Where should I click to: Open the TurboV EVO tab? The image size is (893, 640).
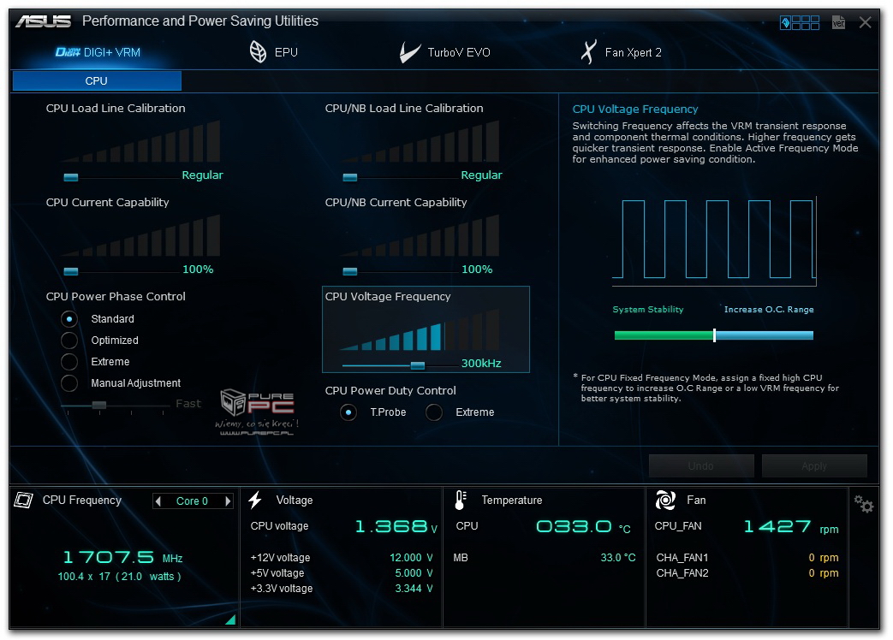[445, 52]
